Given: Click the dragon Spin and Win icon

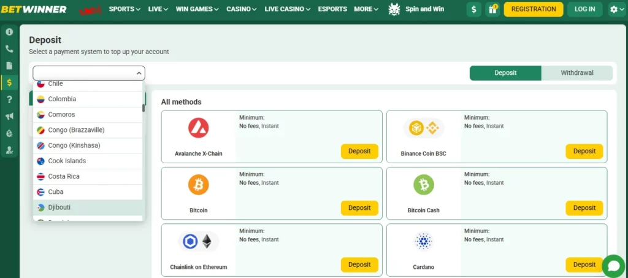Looking at the screenshot, I should tap(394, 9).
